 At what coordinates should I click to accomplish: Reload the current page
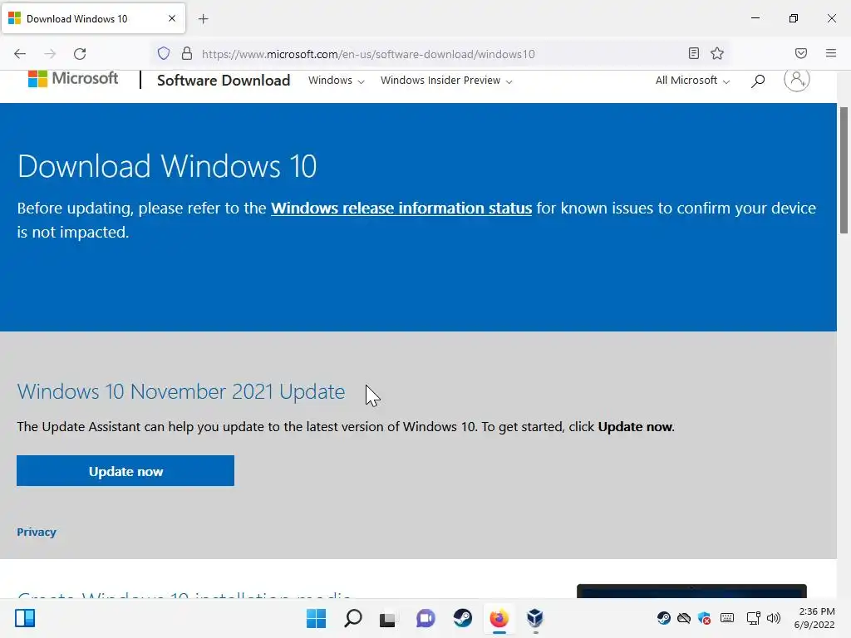coord(80,54)
